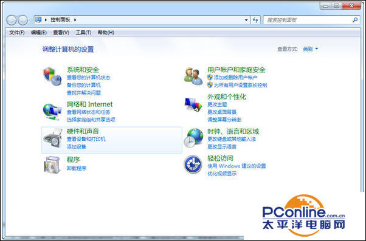Open the 轻松访问 heading link

click(220, 158)
